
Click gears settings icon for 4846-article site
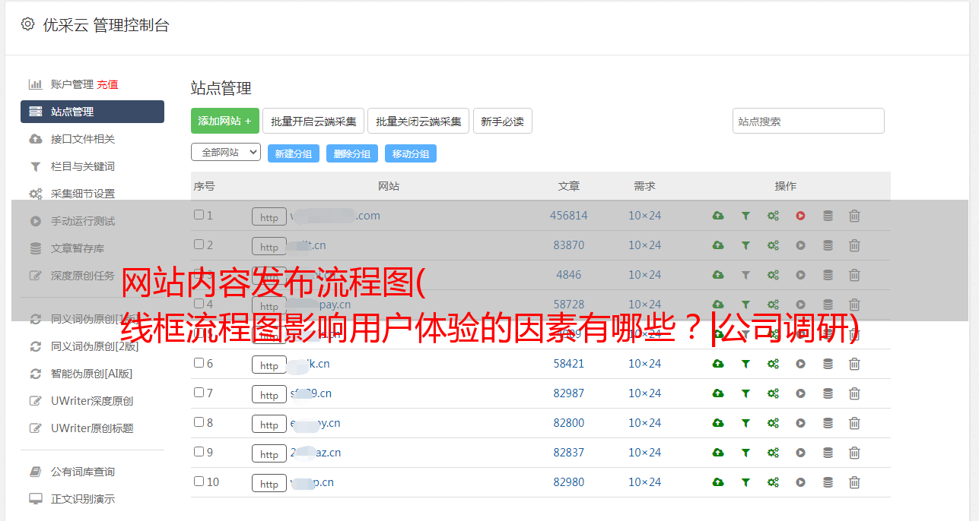[773, 275]
